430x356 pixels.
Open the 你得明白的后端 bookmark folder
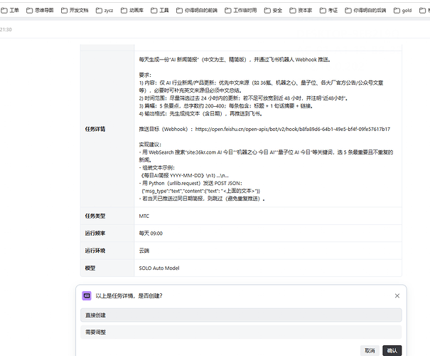pyautogui.click(x=365, y=11)
